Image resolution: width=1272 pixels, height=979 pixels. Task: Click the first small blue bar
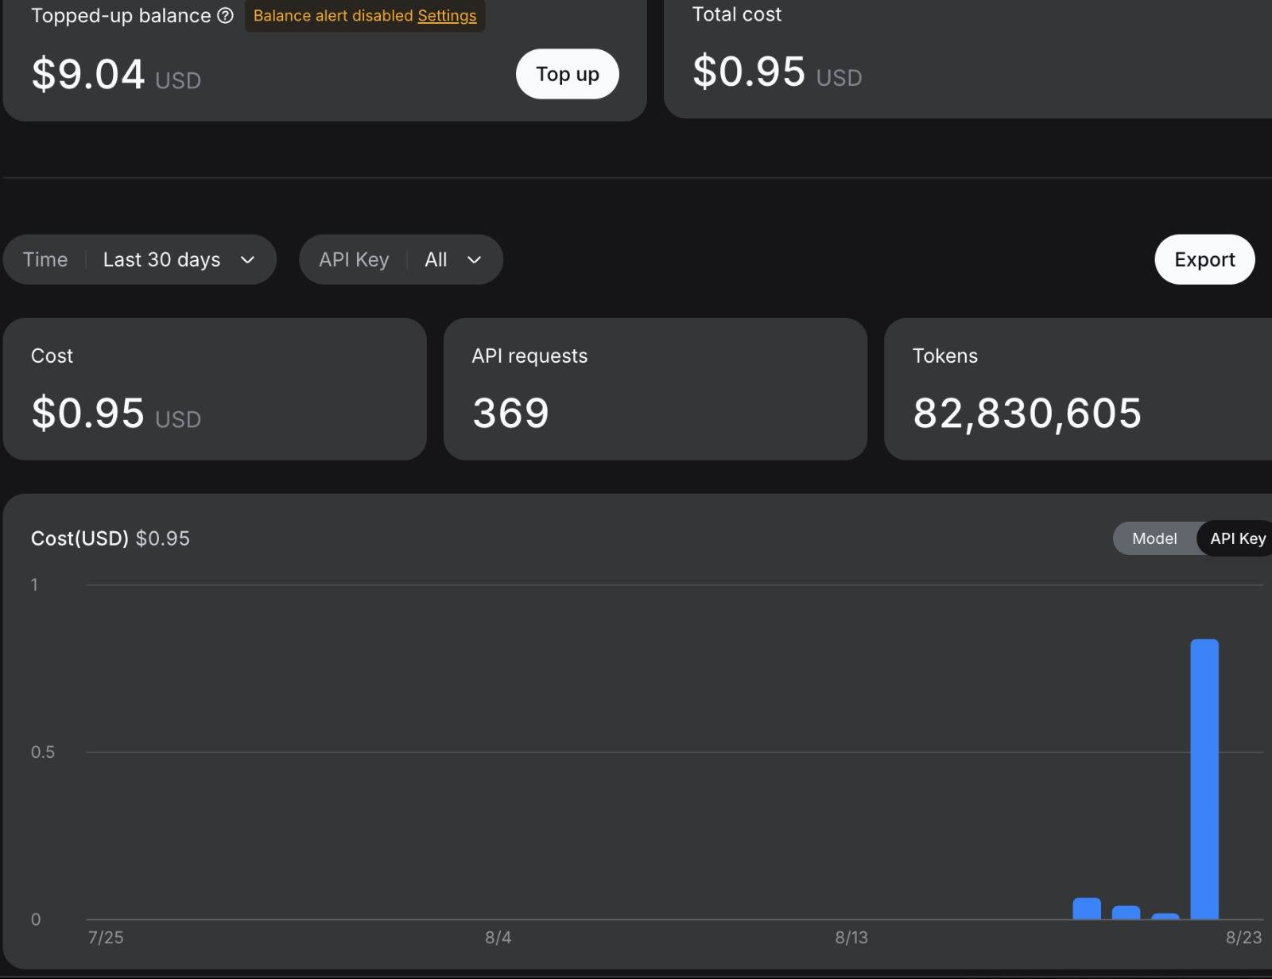coord(1087,909)
